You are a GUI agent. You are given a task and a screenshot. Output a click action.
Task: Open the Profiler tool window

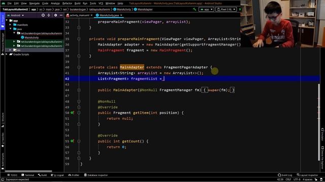click(74, 175)
